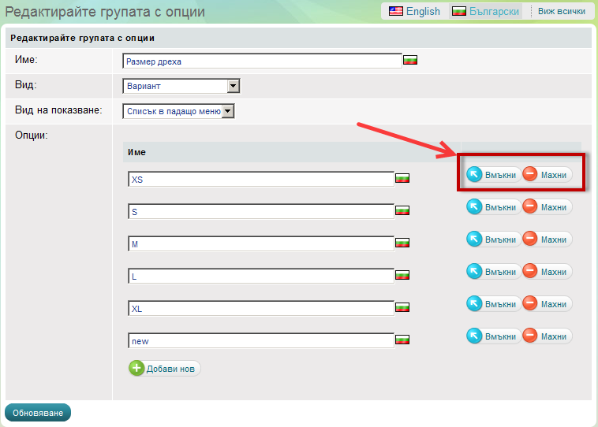Click the flag icon beside the XS option
598x427 pixels.
click(x=402, y=179)
